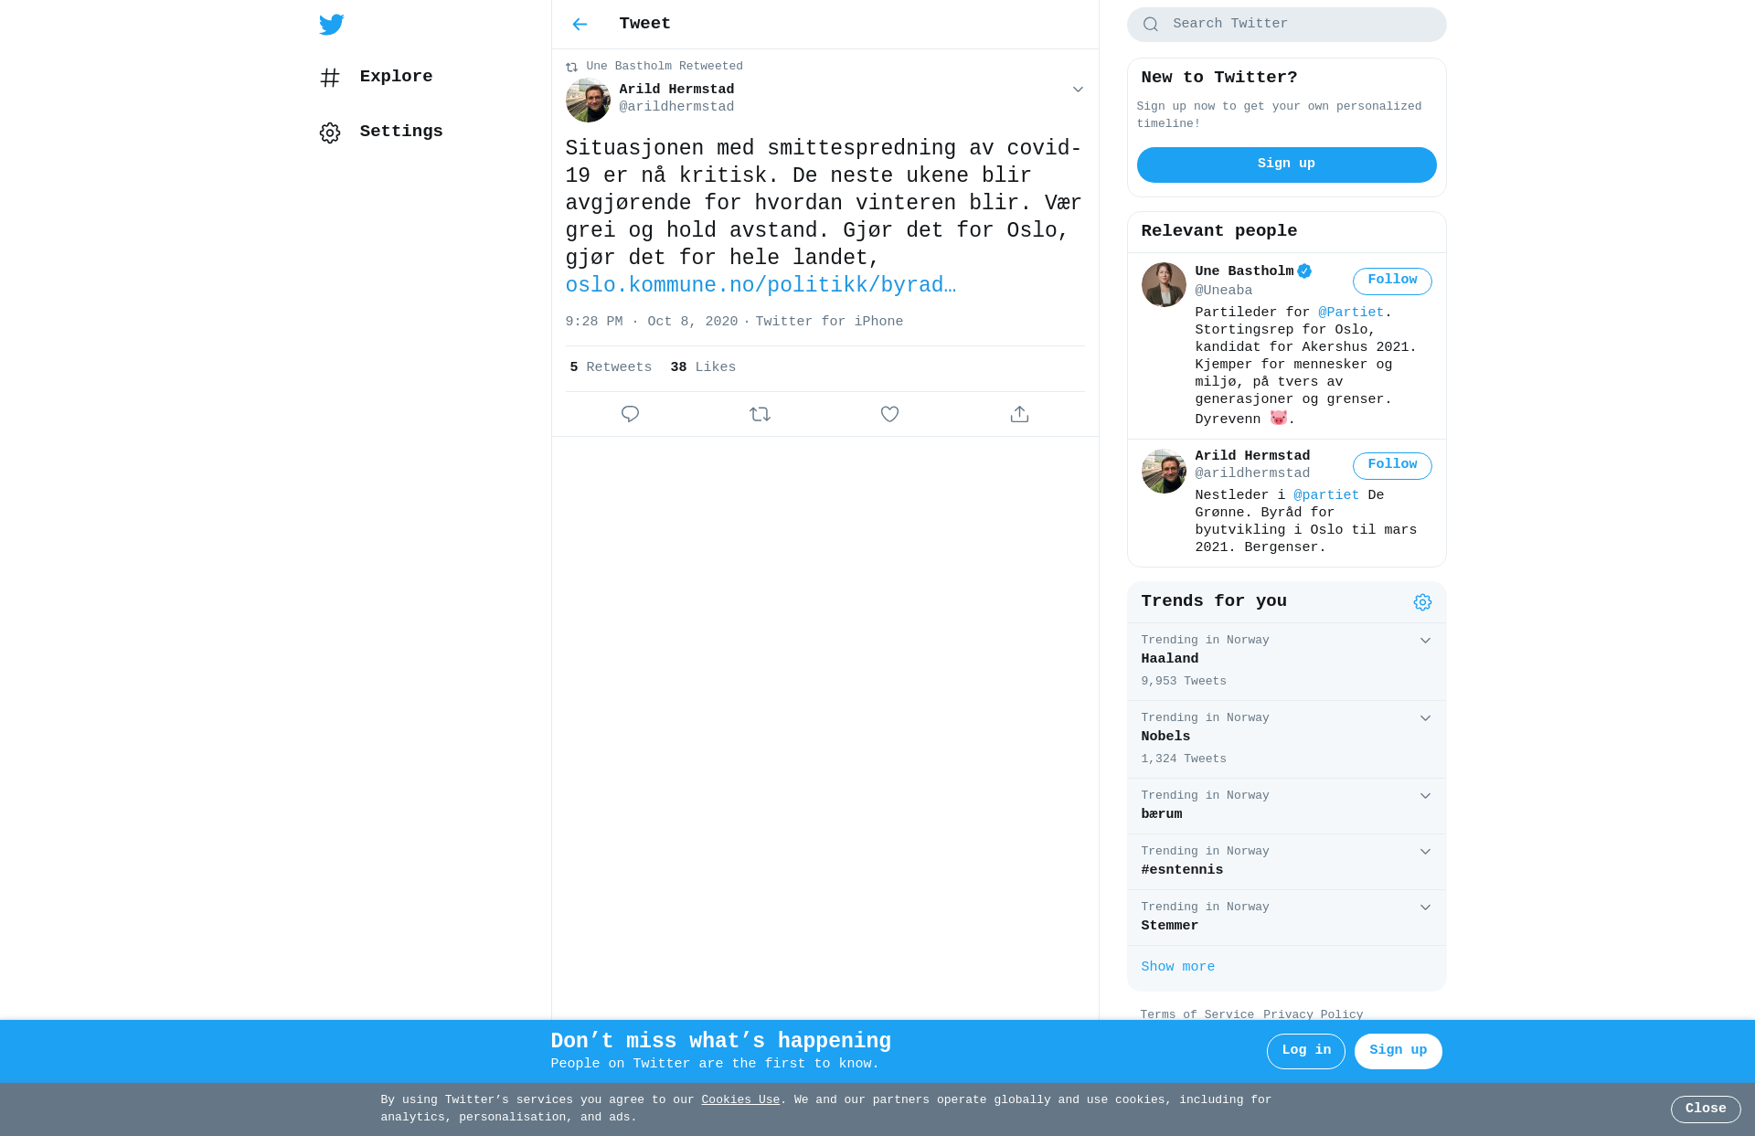Share the tweet via upload icon
Image resolution: width=1755 pixels, height=1136 pixels.
tap(1019, 414)
